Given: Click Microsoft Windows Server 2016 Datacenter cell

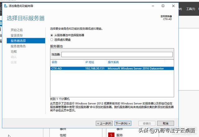Looking at the screenshot, I should 136,68.
